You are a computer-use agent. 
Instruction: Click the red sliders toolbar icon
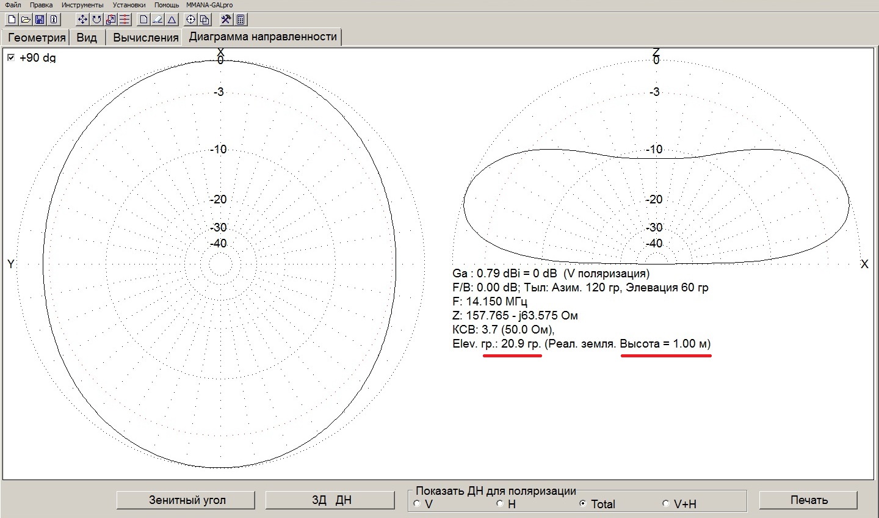125,20
